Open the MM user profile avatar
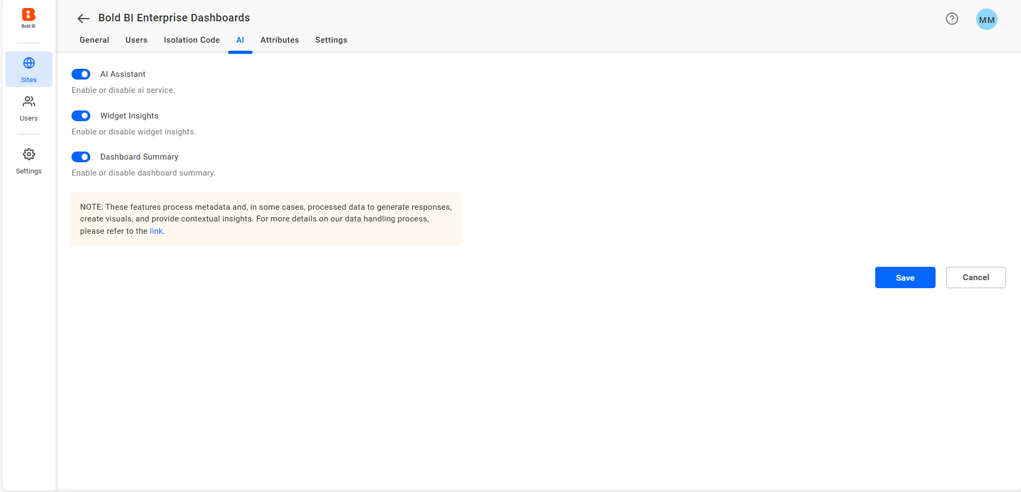 [x=986, y=20]
